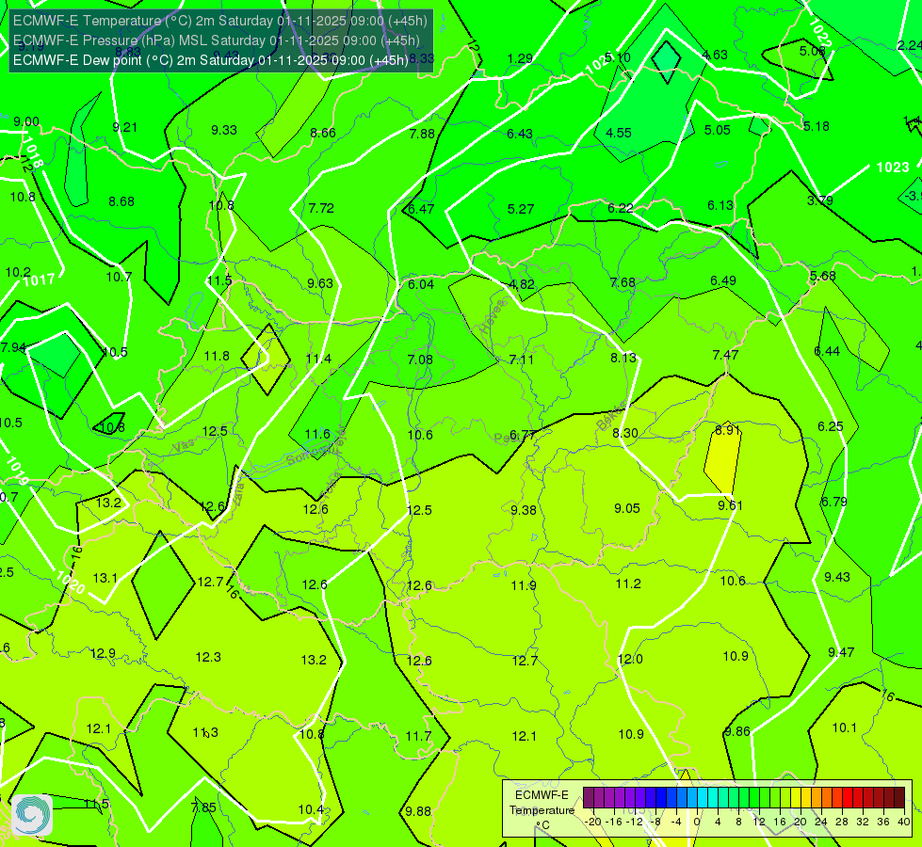922x847 pixels.
Task: Click the 8.68 dew point value
Action: click(121, 201)
